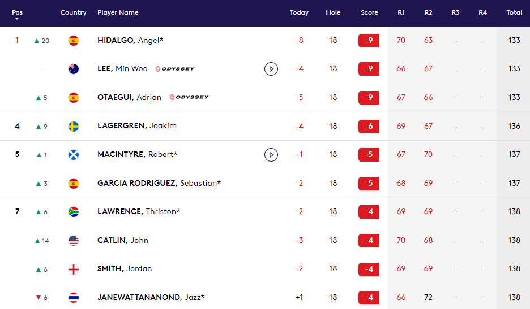Viewport: 530px width, 309px height.
Task: Click Australia flag next to Lee, Min Woo
Action: tap(73, 69)
